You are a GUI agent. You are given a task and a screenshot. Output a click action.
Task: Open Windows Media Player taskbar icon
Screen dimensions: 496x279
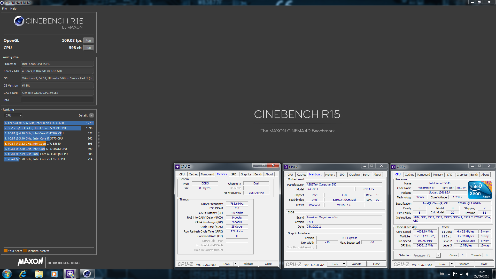[x=55, y=274]
